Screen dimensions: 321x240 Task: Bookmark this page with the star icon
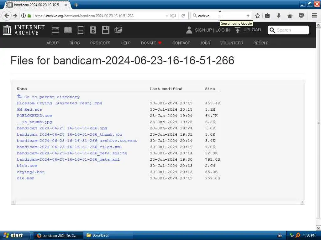(258, 16)
